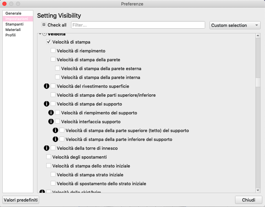Open the Stampanti preferences page
The width and height of the screenshot is (265, 207).
coord(14,24)
